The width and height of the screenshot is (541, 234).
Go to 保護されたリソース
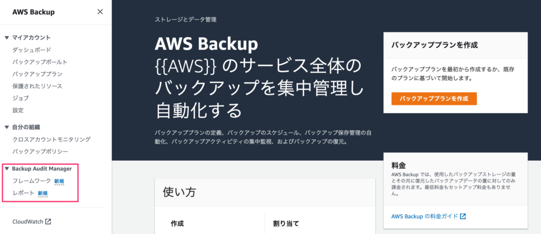click(37, 86)
